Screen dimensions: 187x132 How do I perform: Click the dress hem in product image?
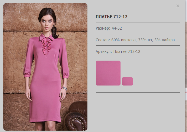pos(45,121)
